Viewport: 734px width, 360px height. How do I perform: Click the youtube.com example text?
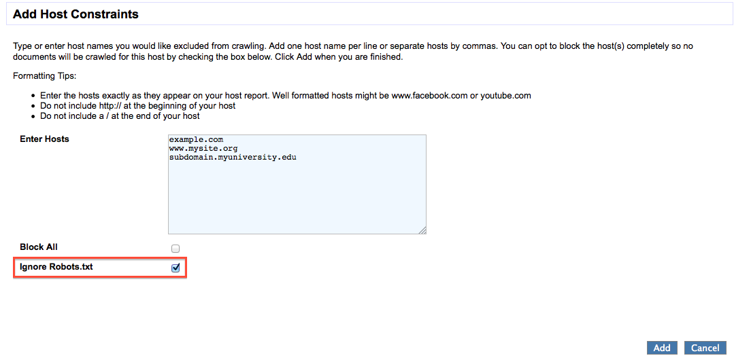pyautogui.click(x=505, y=95)
